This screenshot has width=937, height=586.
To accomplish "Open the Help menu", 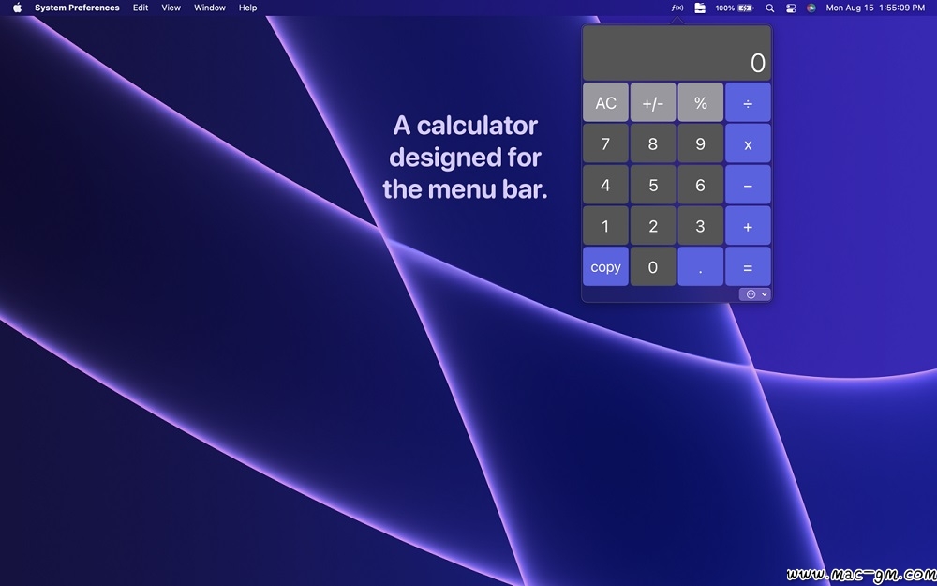I will point(248,8).
